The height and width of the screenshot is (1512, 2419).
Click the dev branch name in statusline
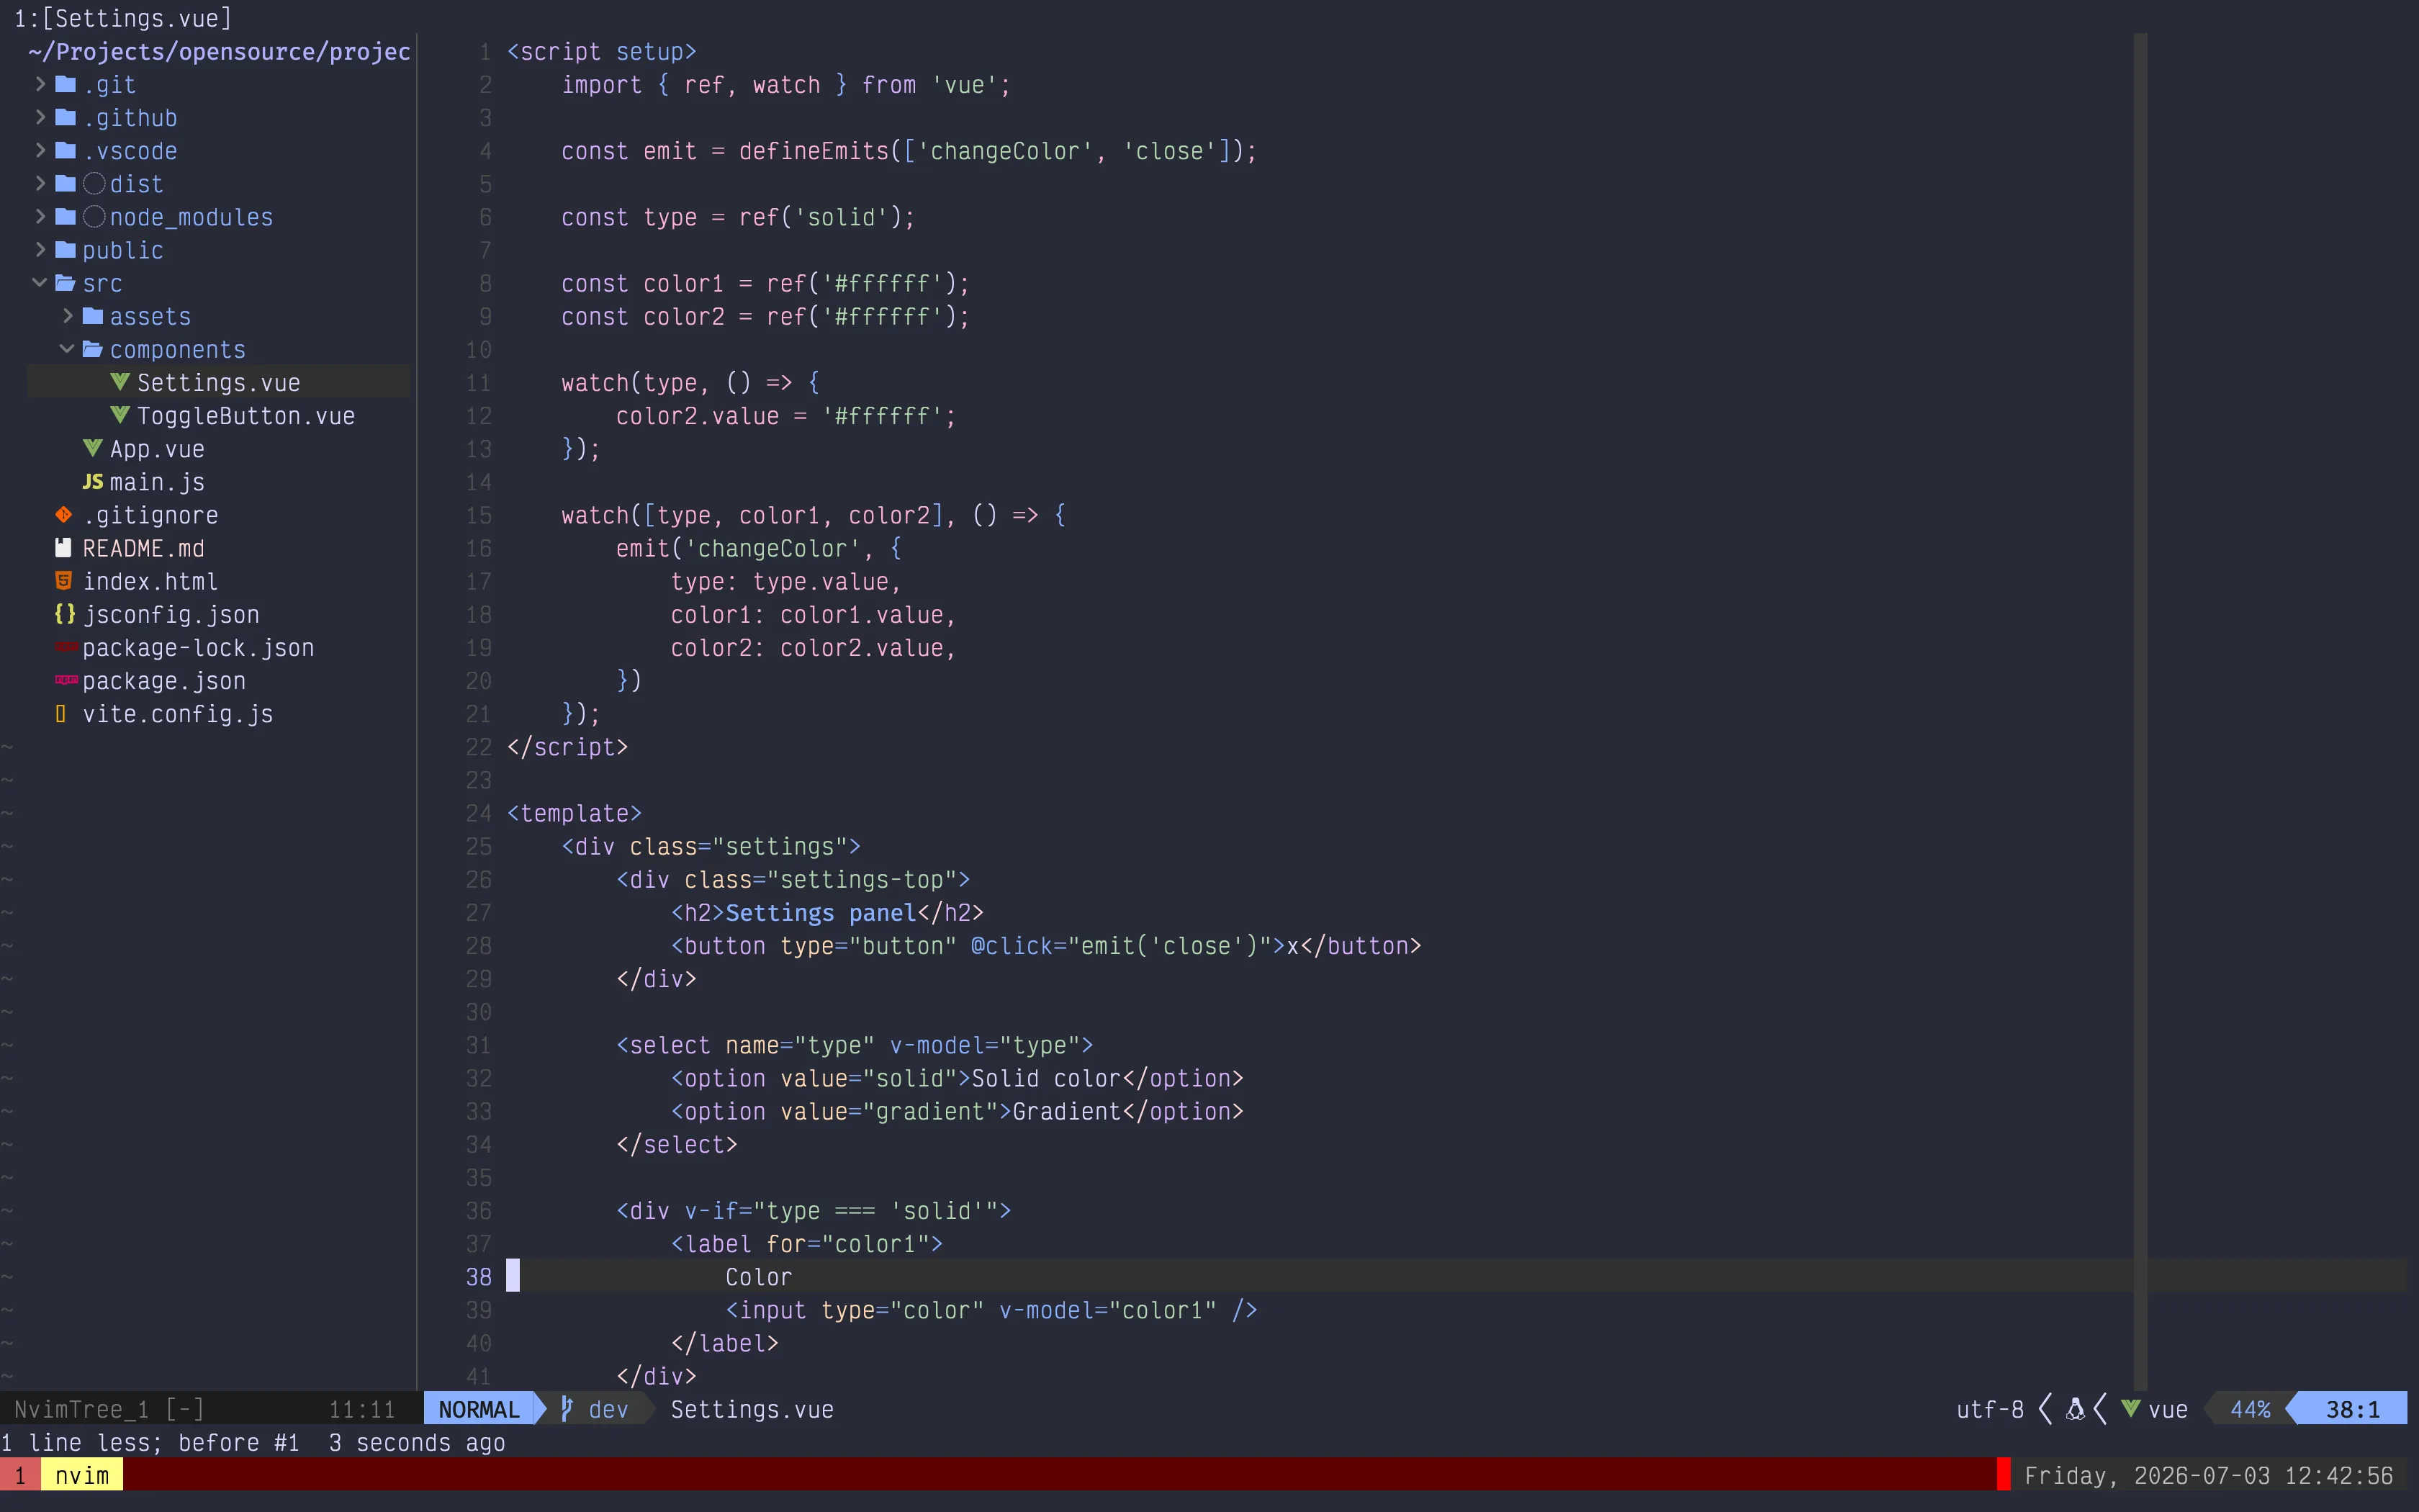[608, 1409]
